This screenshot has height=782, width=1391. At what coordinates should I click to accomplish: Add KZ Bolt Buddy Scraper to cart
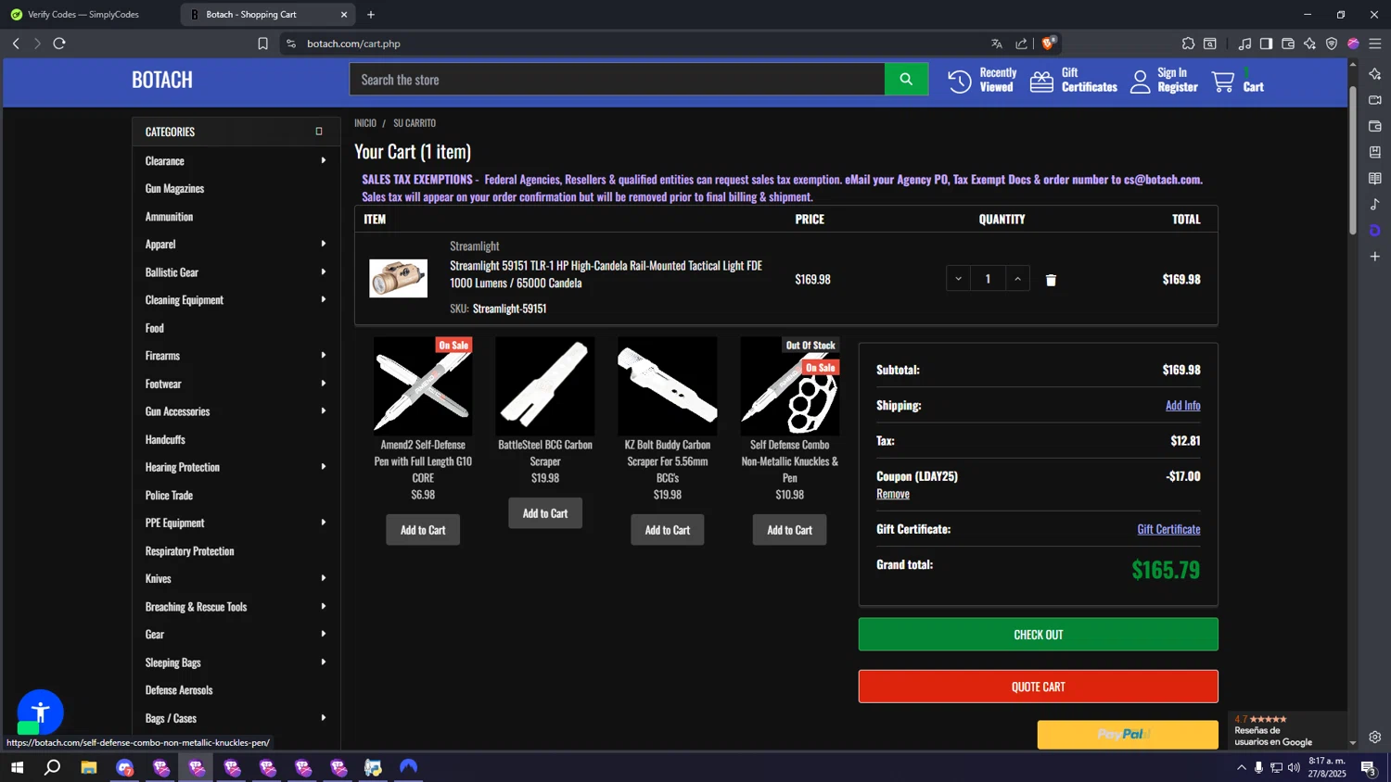(668, 530)
